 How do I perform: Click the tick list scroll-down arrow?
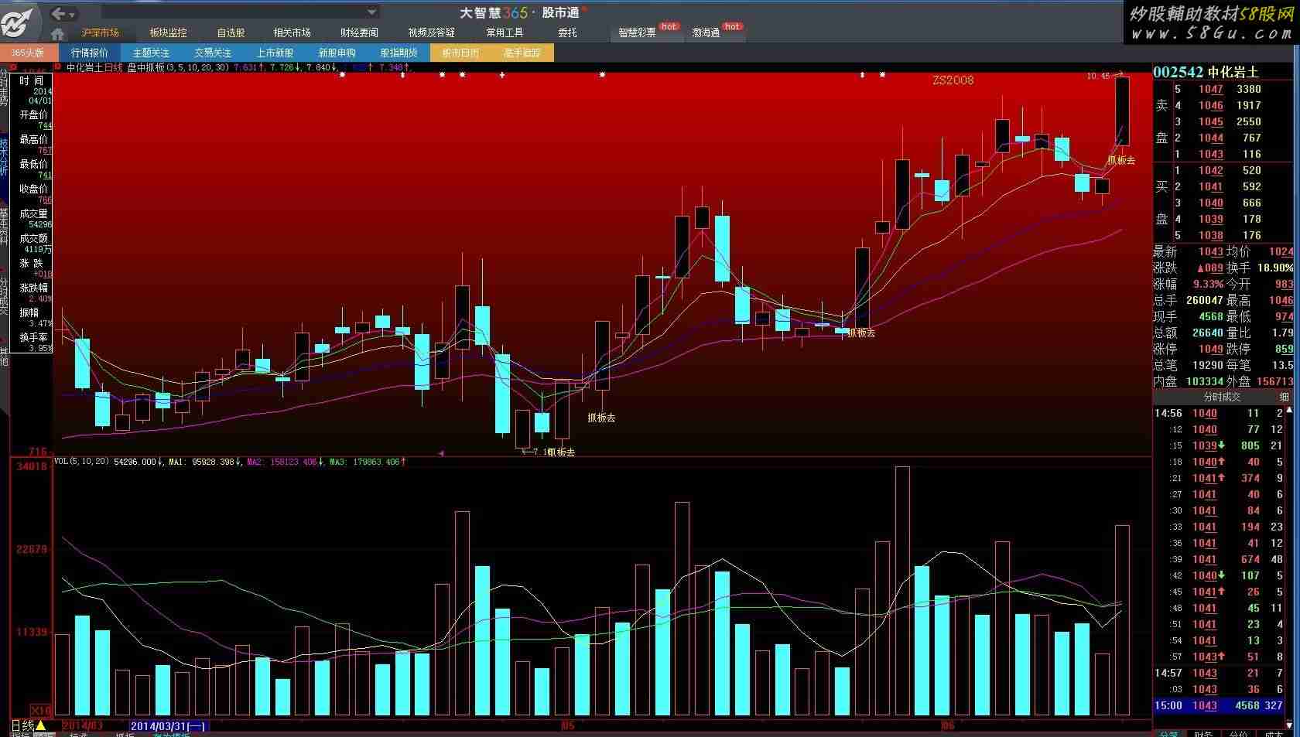coord(1289,725)
